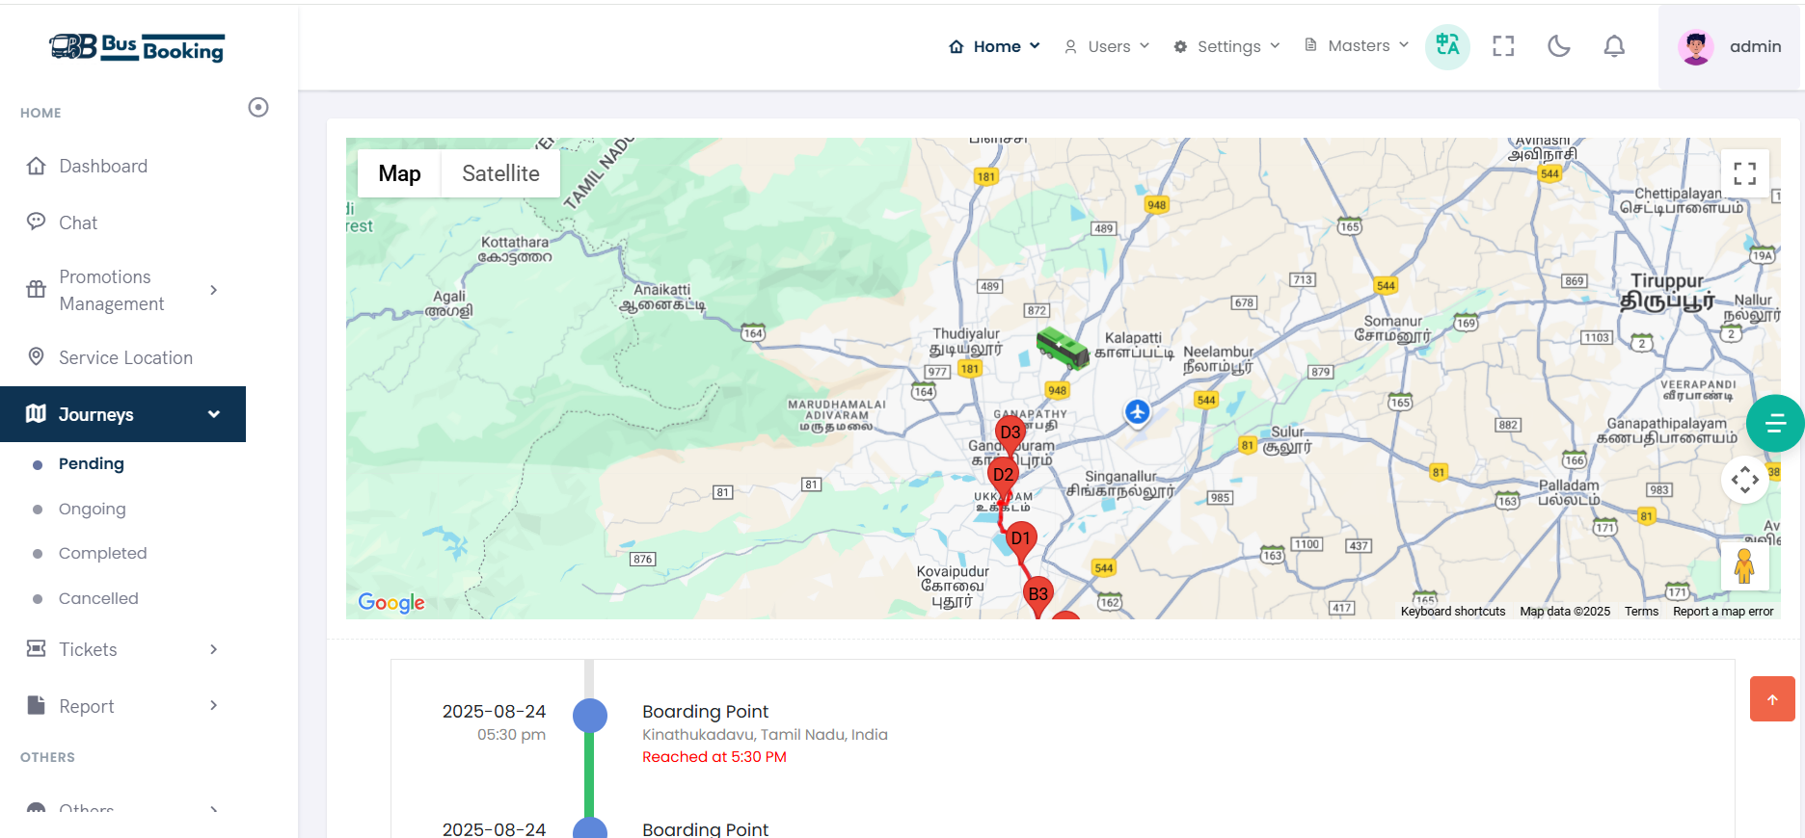1805x838 pixels.
Task: Expand the Report submenu chevron
Action: (x=214, y=705)
